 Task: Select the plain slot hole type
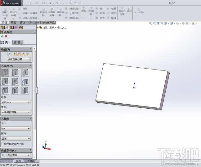(x=25, y=91)
